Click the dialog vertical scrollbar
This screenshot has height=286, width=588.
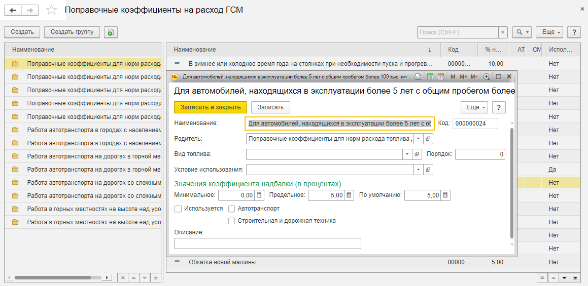[x=512, y=183]
